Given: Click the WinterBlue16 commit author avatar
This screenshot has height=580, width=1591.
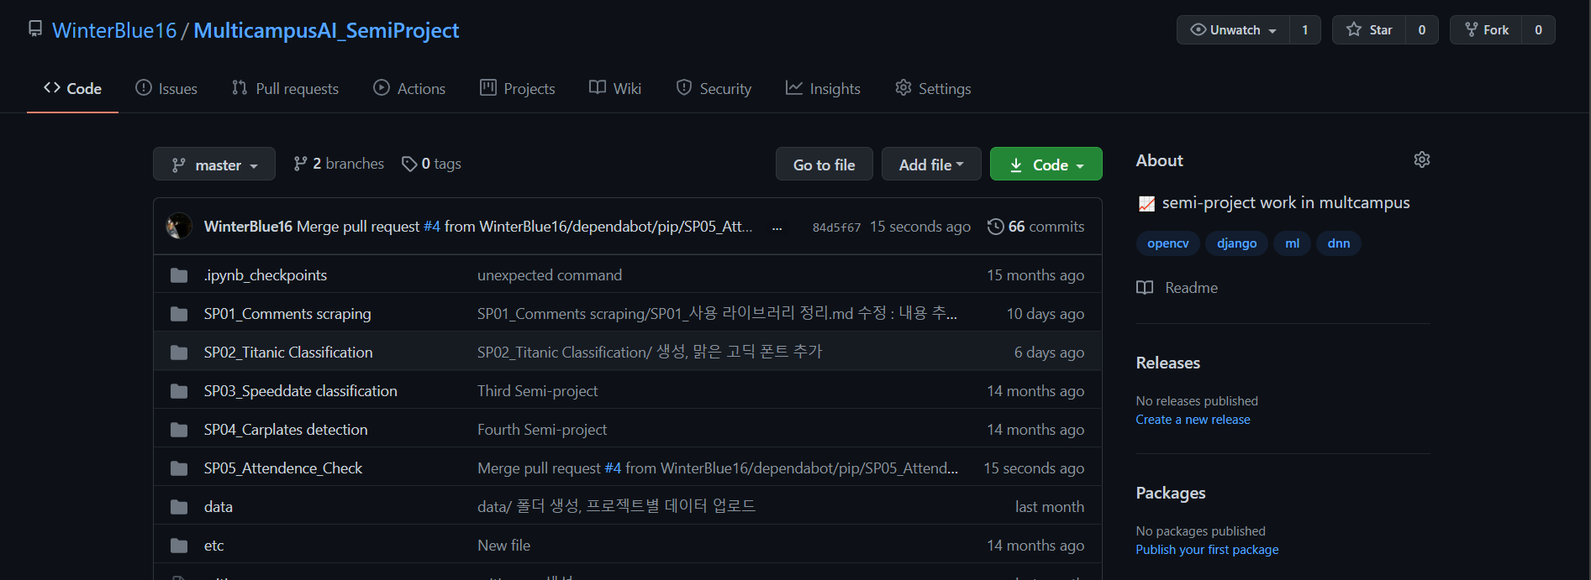Looking at the screenshot, I should coord(179,226).
